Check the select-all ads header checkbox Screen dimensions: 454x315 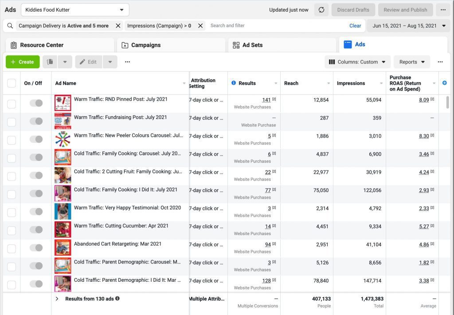(12, 83)
